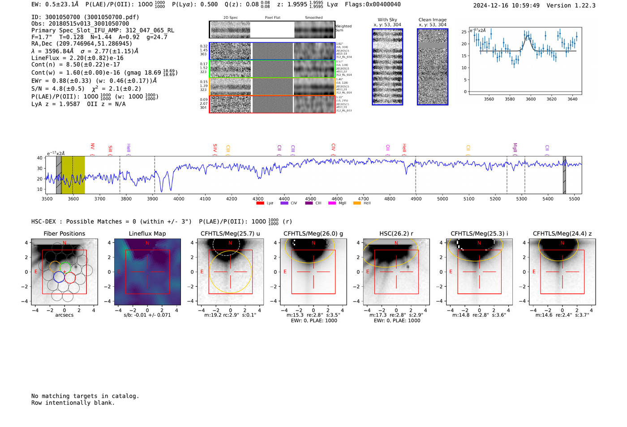Click the orange fiber circle in Fiber Positions
Viewport: 627px width, 427px height.
click(x=55, y=267)
